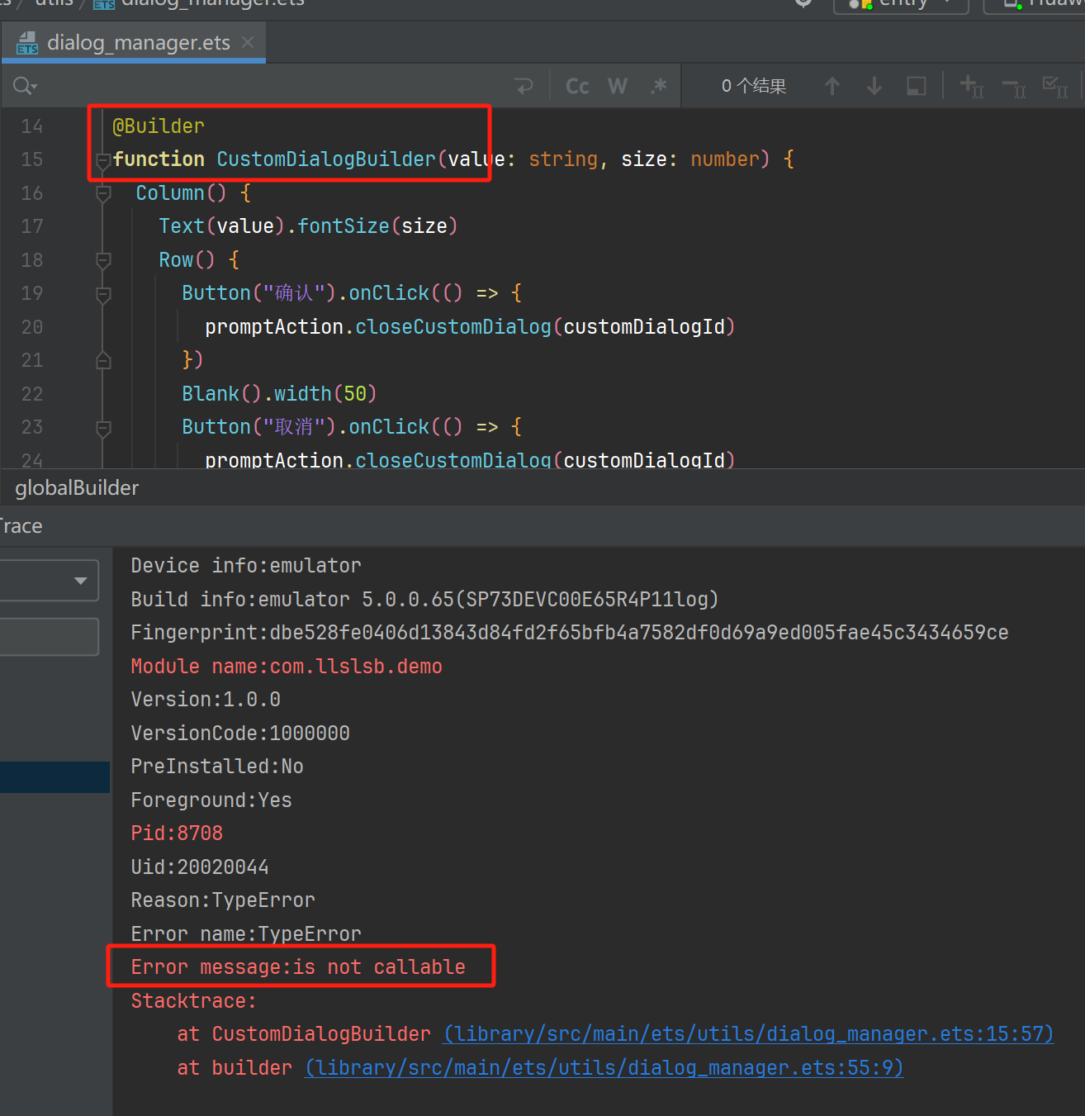
Task: Go to previous occurrence with up arrow
Action: tap(832, 86)
